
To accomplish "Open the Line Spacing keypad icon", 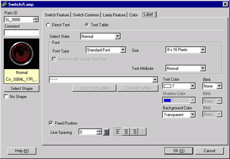I will coord(106,132).
